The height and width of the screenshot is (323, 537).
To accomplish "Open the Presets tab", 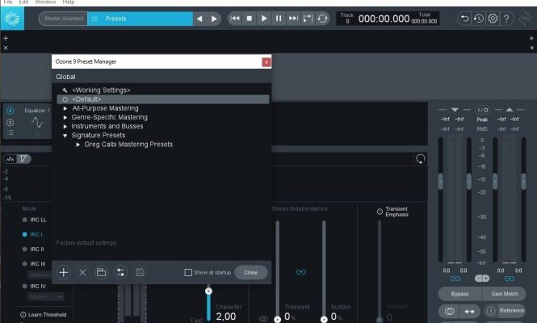I will (140, 19).
